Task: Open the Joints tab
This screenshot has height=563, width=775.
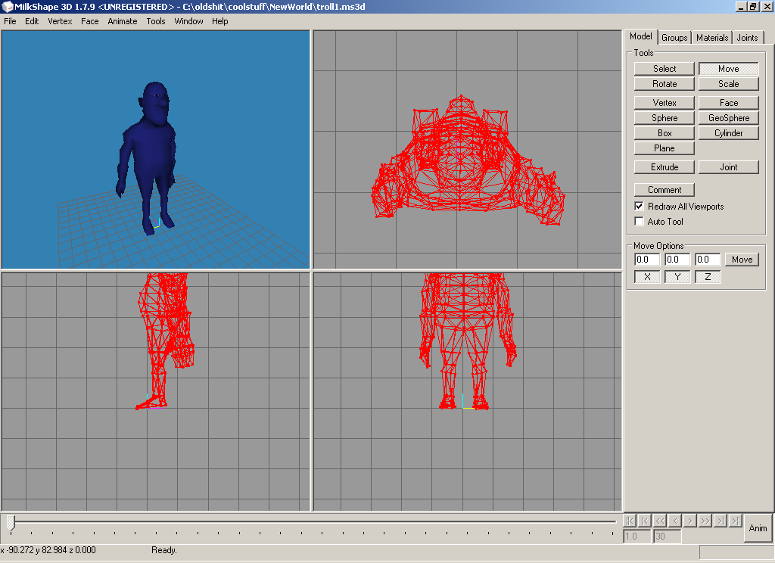Action: (x=747, y=38)
